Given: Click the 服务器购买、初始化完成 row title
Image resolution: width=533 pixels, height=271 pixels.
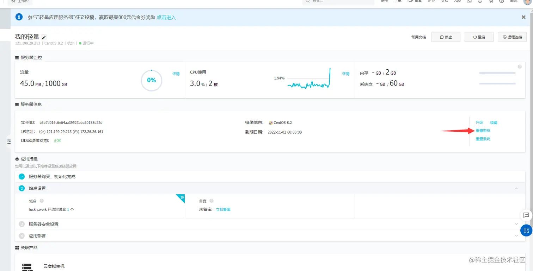Looking at the screenshot, I should tap(52, 177).
